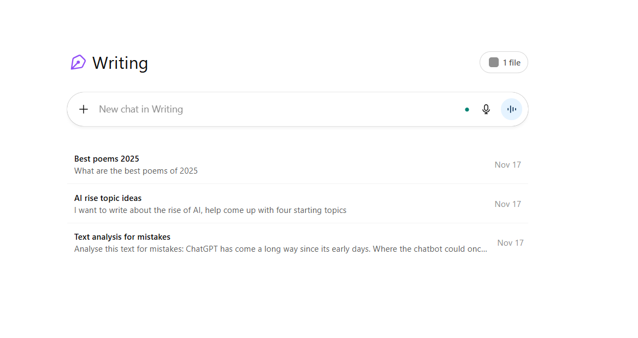Click the gray file icon beside "1 file"
The image size is (638, 338).
point(494,63)
